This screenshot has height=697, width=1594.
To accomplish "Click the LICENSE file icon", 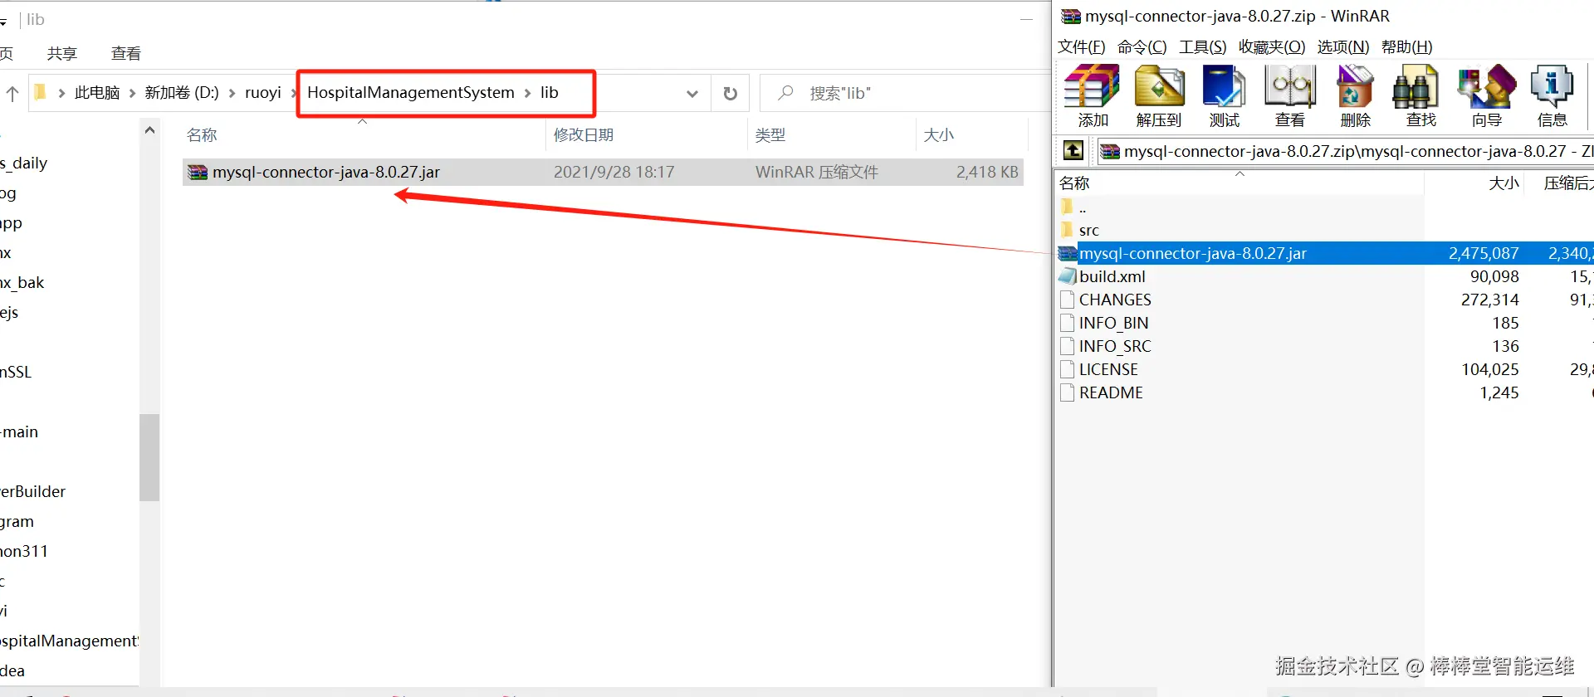I will 1068,369.
